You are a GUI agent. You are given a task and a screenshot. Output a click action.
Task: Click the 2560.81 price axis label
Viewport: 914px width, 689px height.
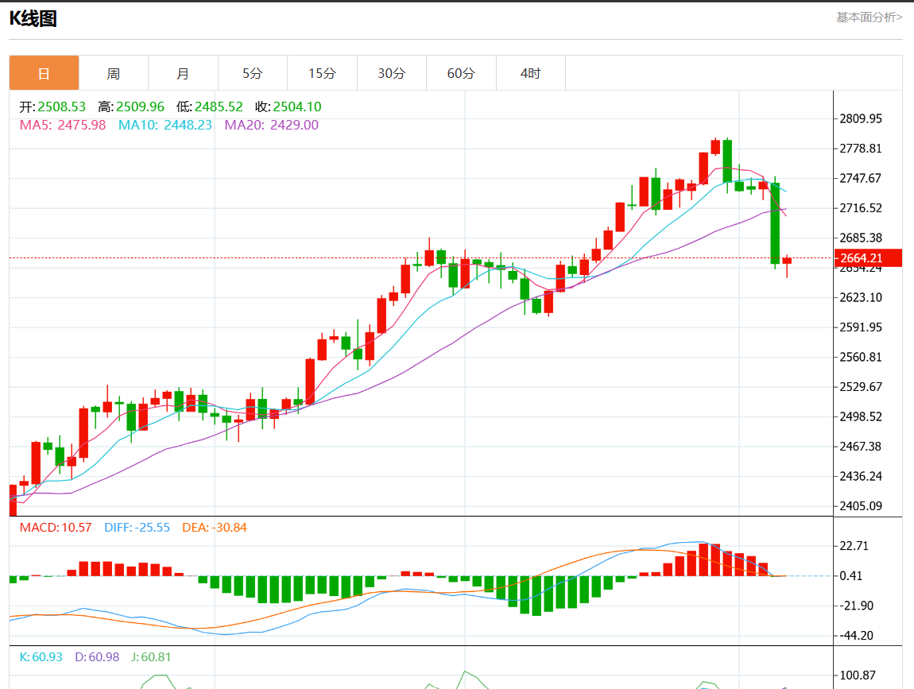(861, 357)
